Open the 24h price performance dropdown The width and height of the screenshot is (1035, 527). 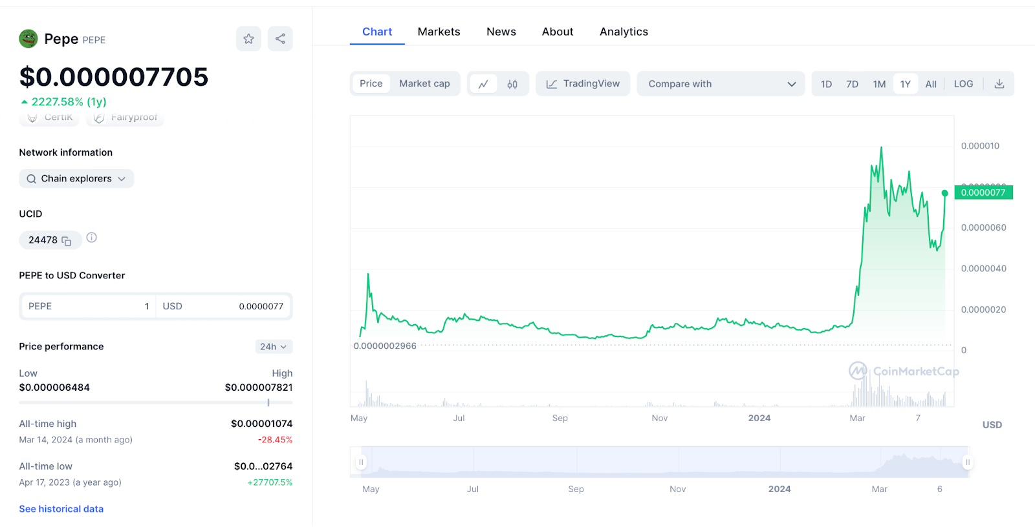pos(274,347)
